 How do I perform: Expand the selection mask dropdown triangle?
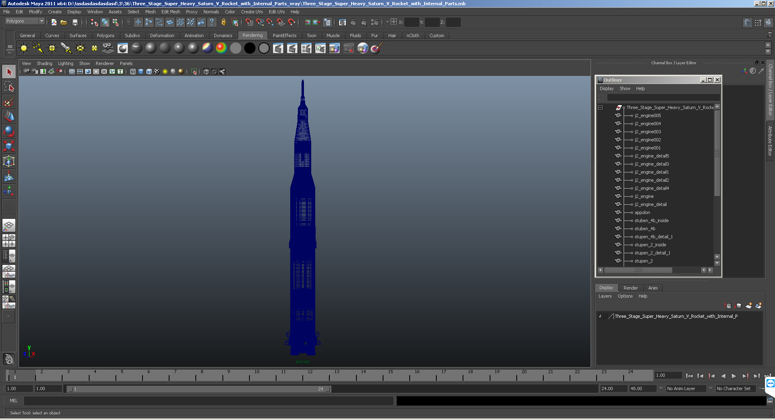coord(128,22)
